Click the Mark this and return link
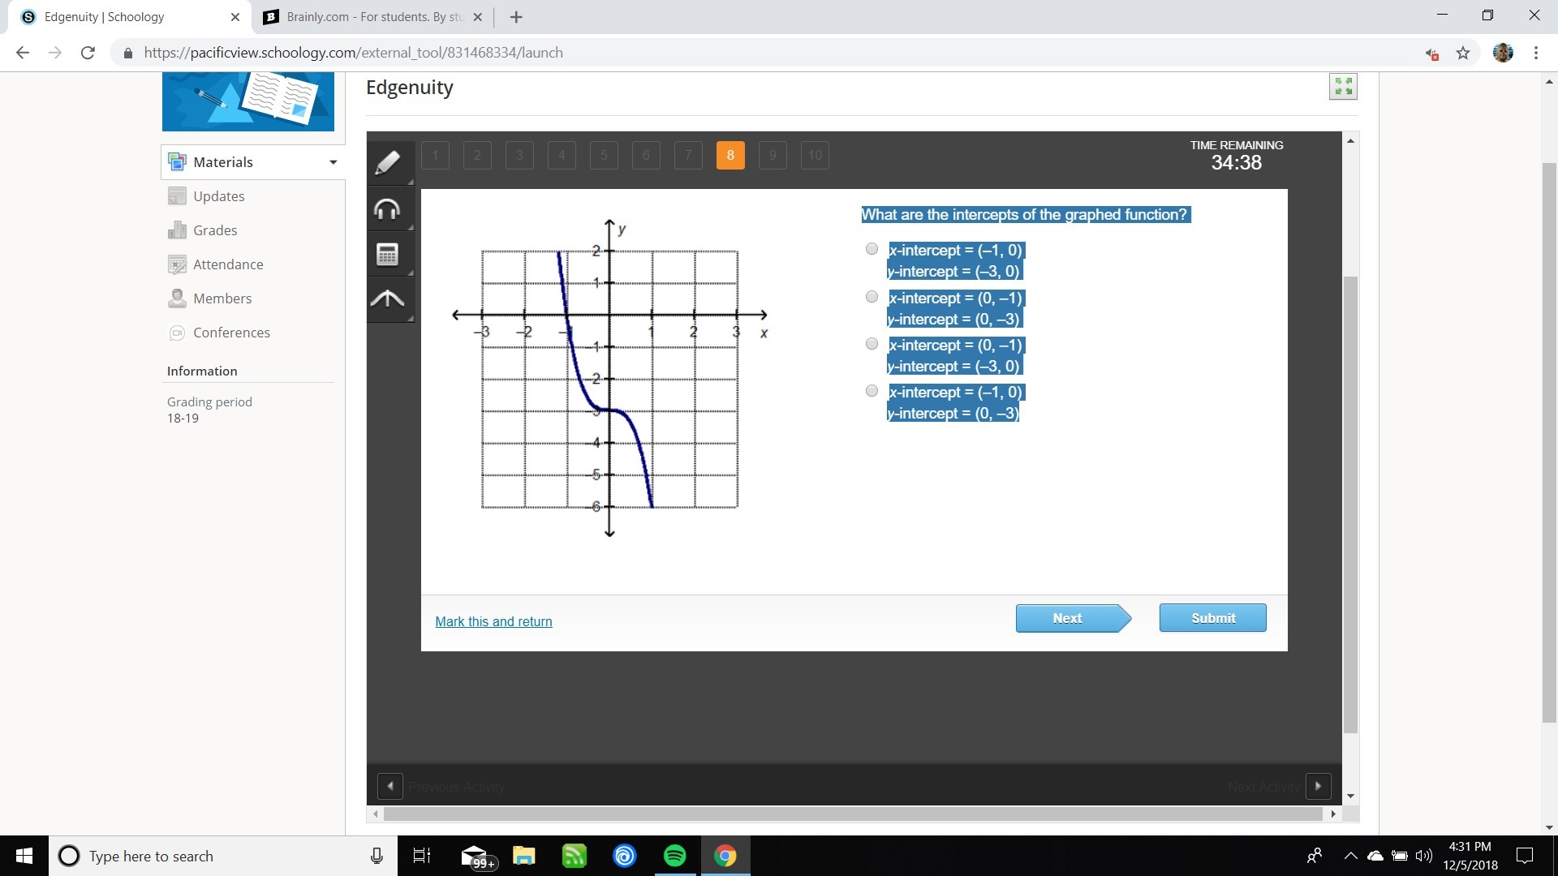This screenshot has height=876, width=1558. point(493,621)
